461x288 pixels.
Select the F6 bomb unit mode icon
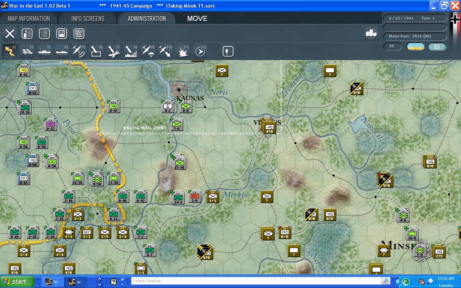point(96,51)
